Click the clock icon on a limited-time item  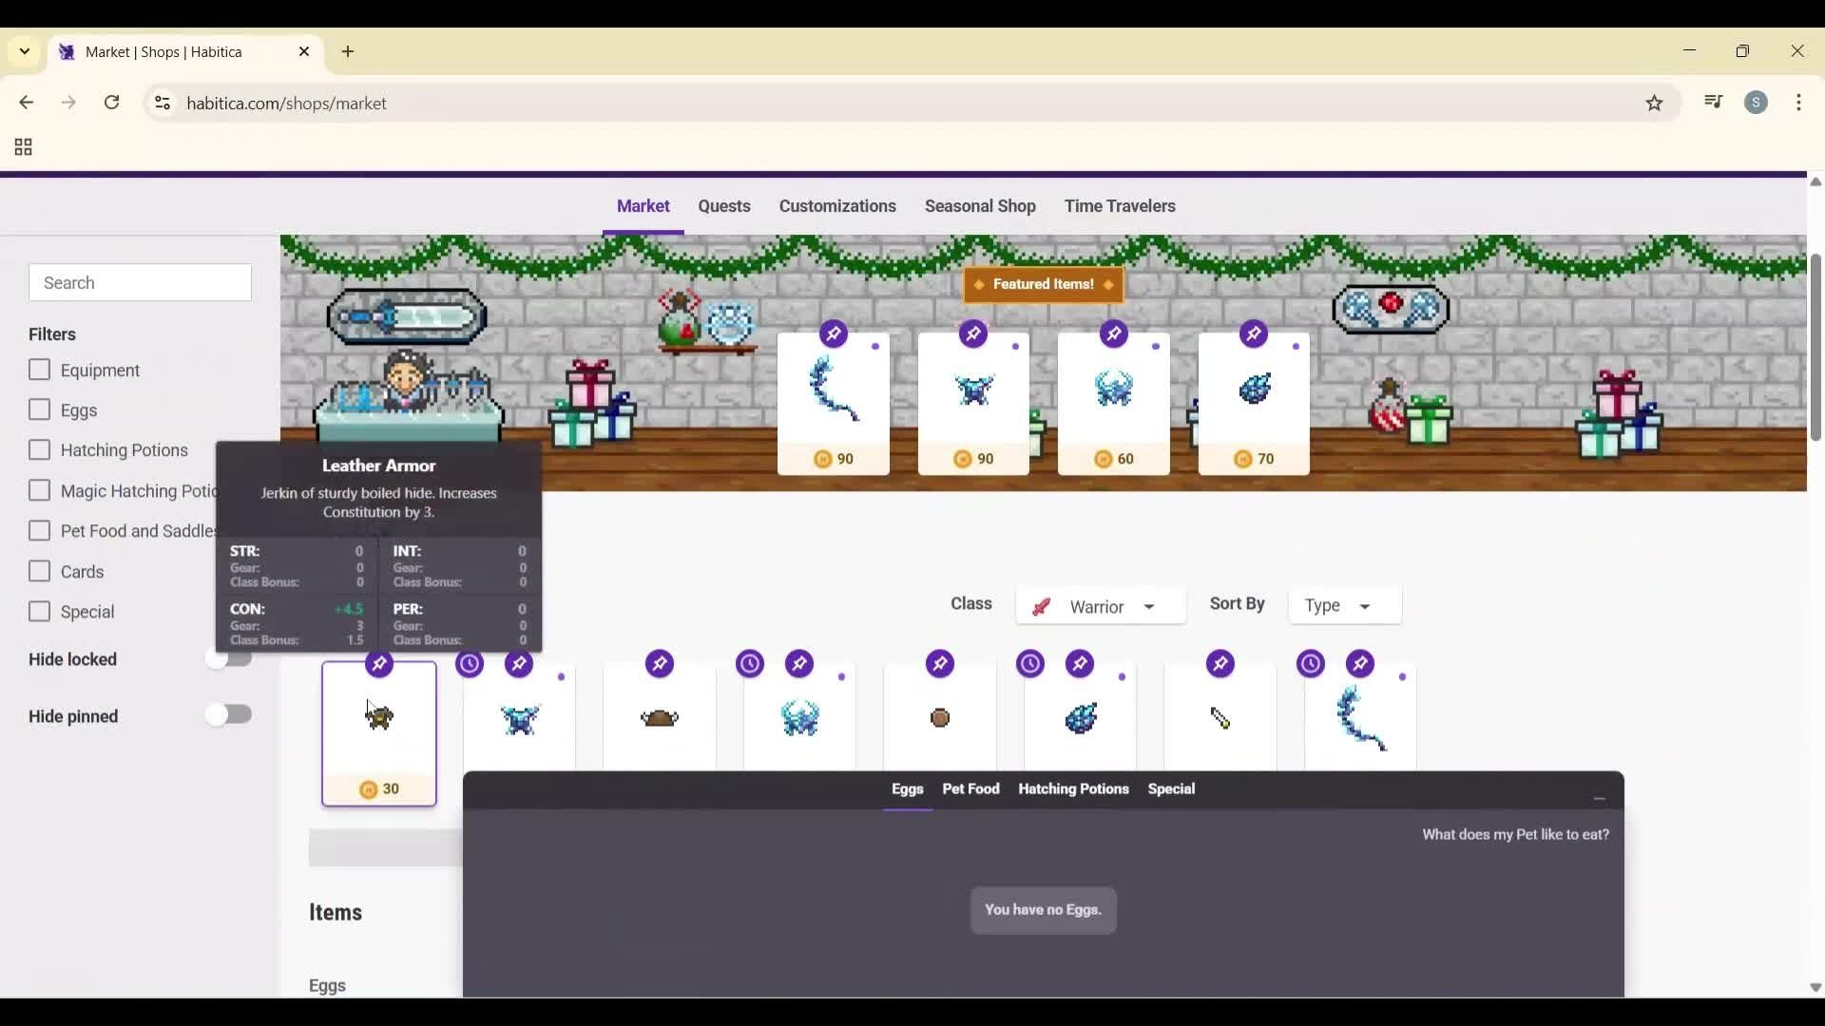[471, 664]
